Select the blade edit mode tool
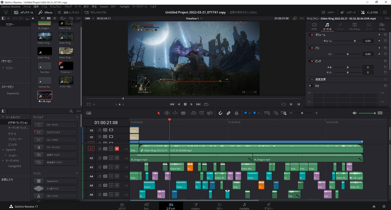391x210 pixels. click(x=183, y=113)
